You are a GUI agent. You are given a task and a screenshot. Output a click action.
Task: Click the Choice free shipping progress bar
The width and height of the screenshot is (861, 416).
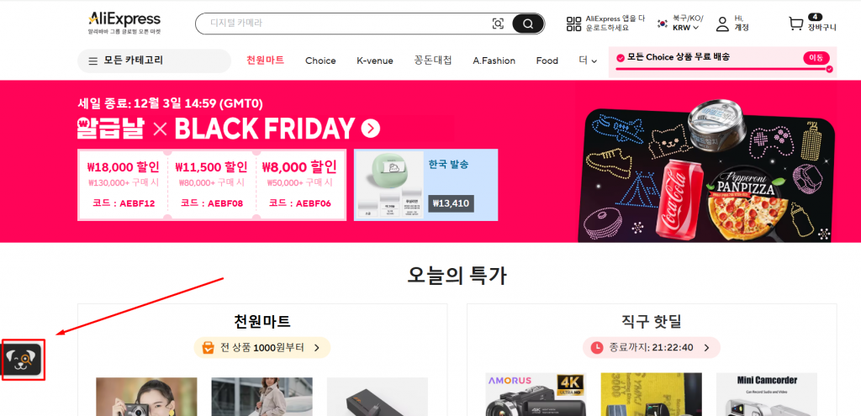click(724, 69)
